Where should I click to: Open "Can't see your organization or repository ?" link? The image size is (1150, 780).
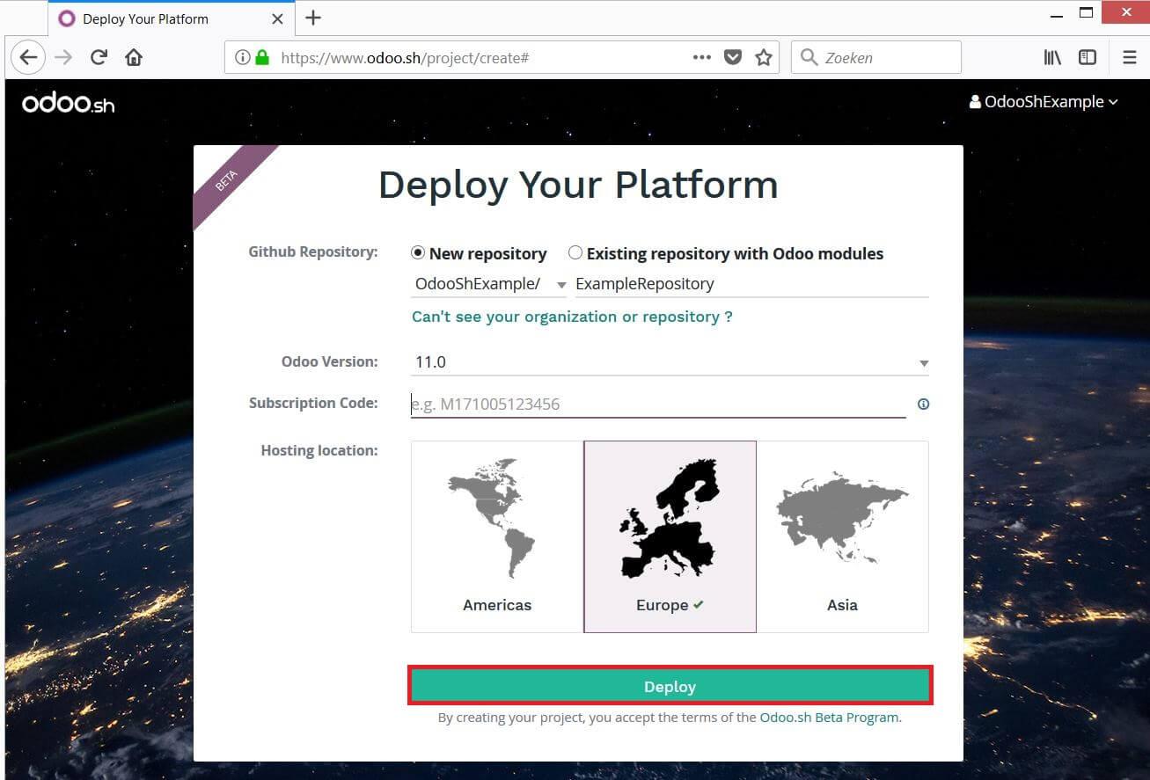click(572, 317)
